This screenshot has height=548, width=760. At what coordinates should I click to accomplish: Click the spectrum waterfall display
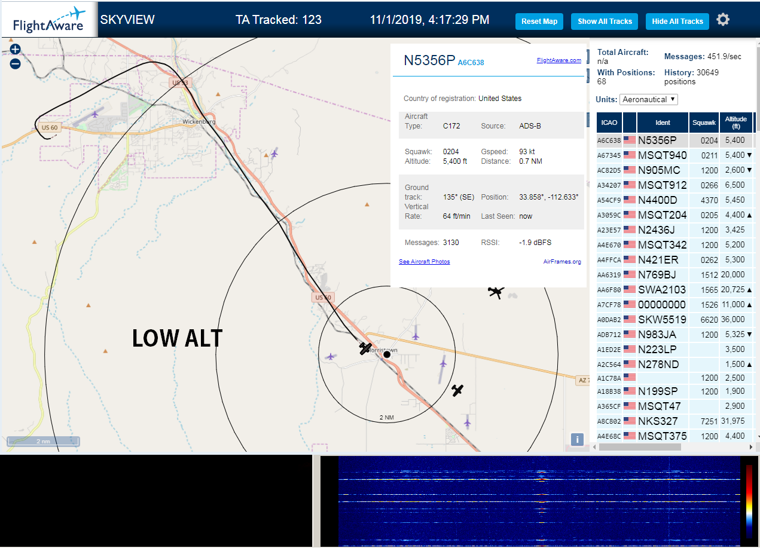[x=539, y=501]
